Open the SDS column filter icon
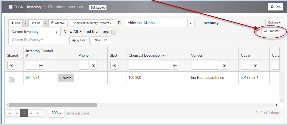288x125 pixels. (114, 66)
